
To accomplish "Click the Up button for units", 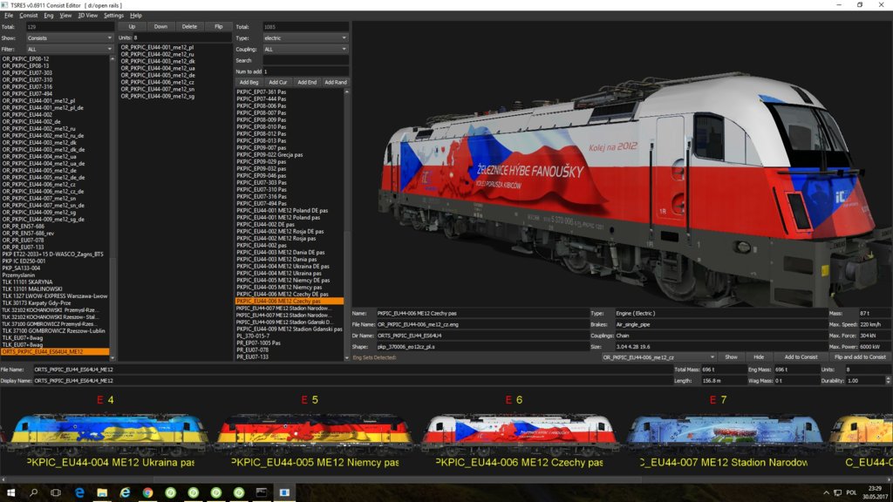I will pos(133,27).
